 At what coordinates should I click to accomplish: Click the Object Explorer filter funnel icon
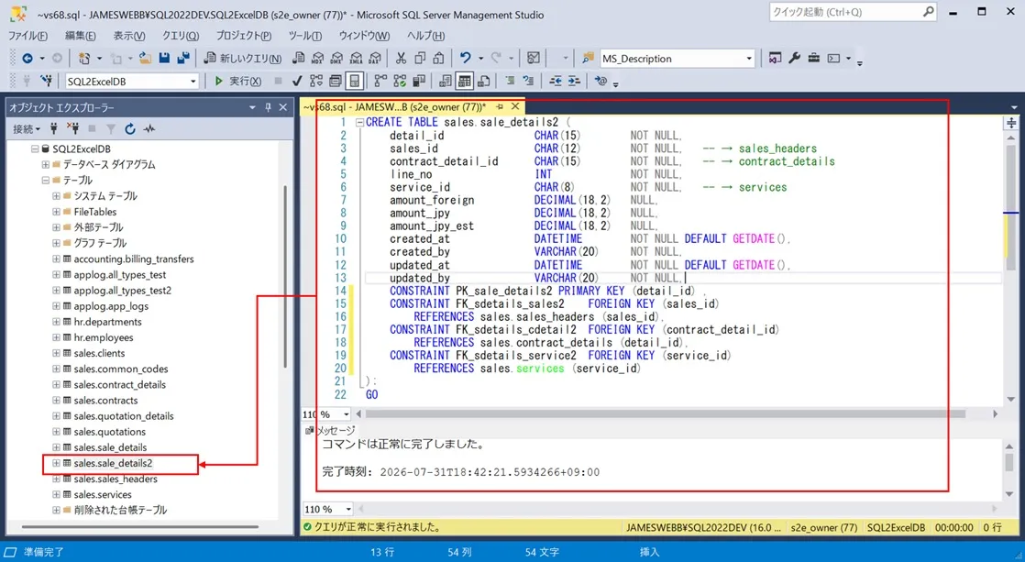(x=110, y=128)
